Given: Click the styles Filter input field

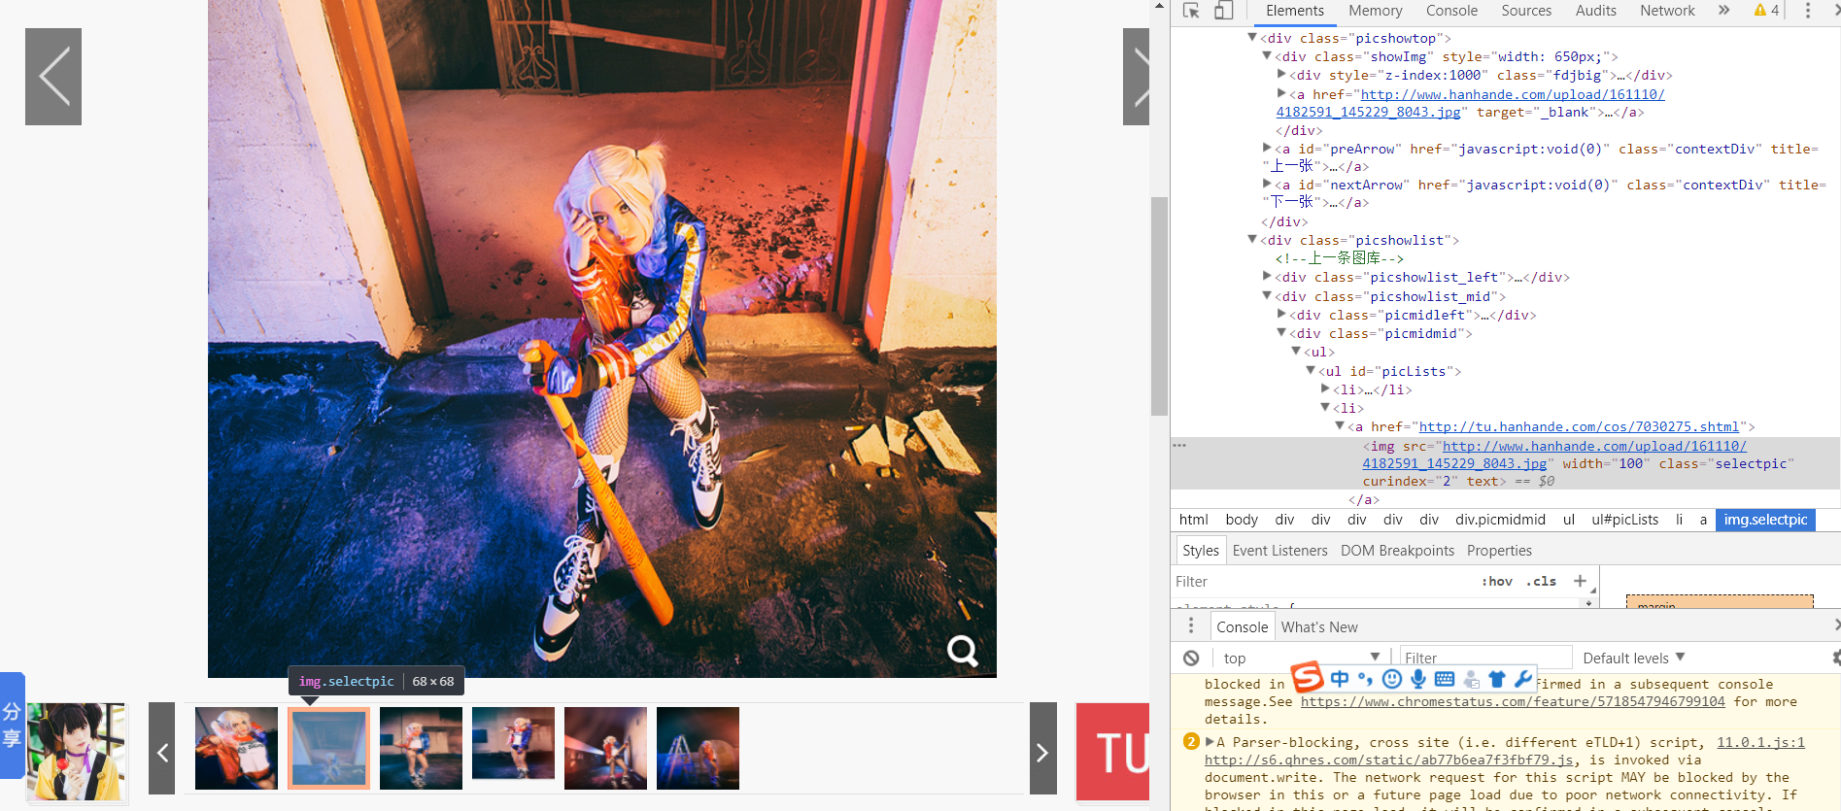Looking at the screenshot, I should [1321, 582].
